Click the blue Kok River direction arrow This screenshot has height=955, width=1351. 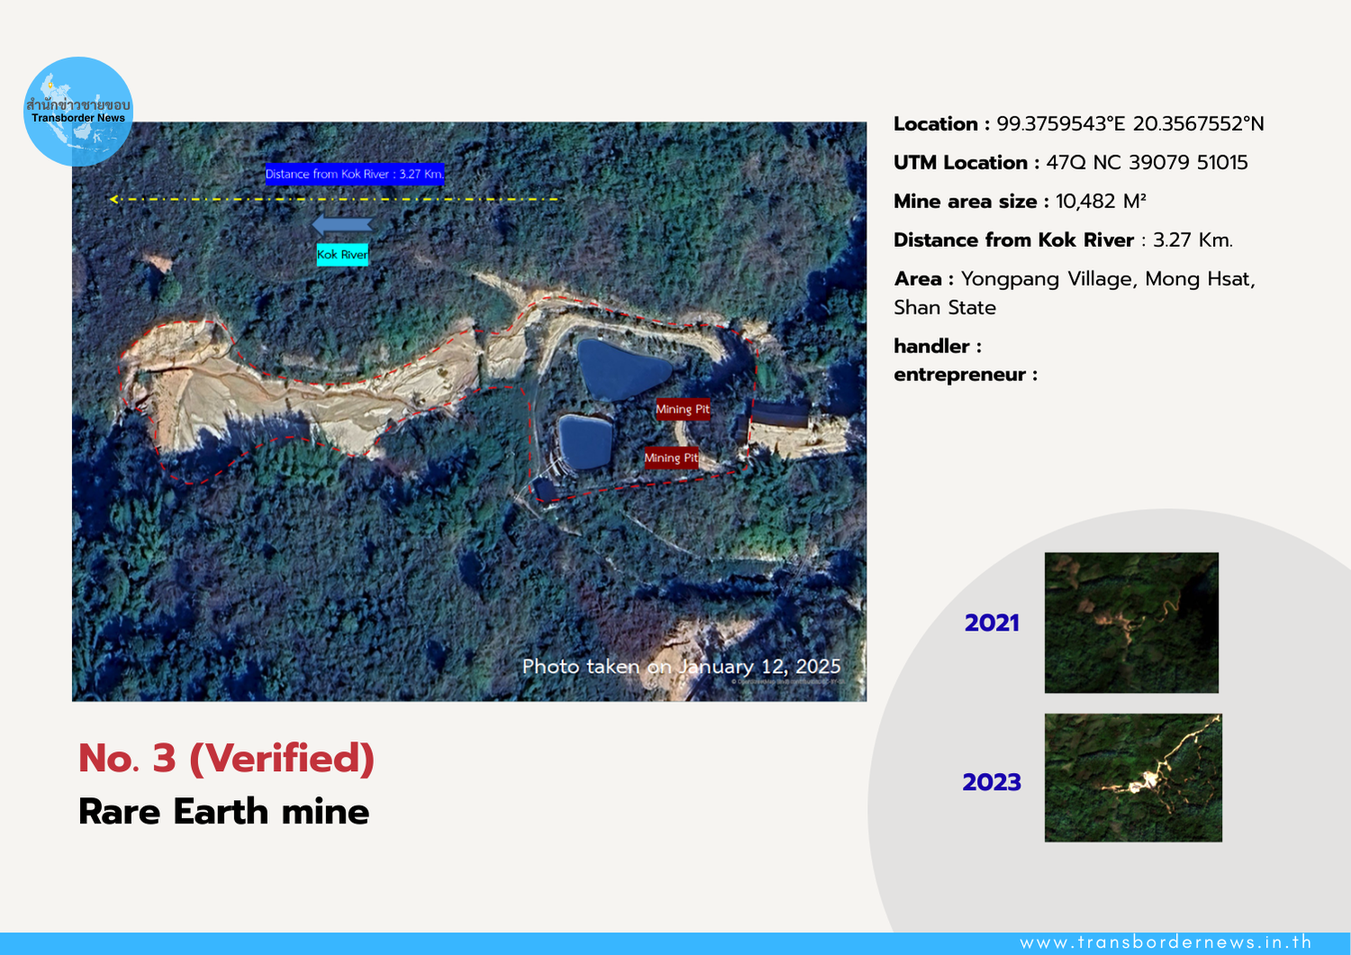click(x=341, y=225)
